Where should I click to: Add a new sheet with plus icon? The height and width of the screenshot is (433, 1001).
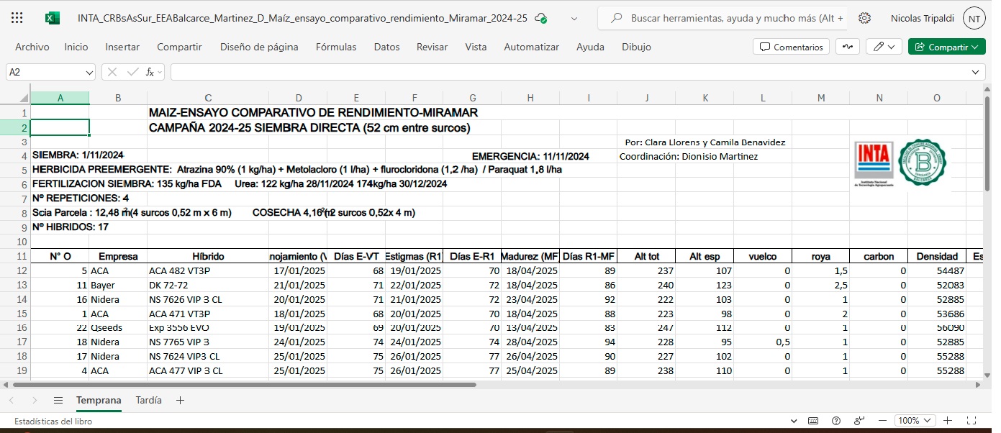point(180,400)
